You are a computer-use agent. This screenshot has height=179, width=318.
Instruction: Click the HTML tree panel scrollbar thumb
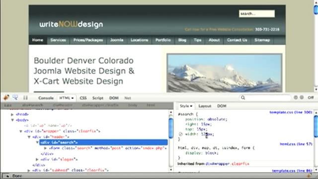click(171, 128)
